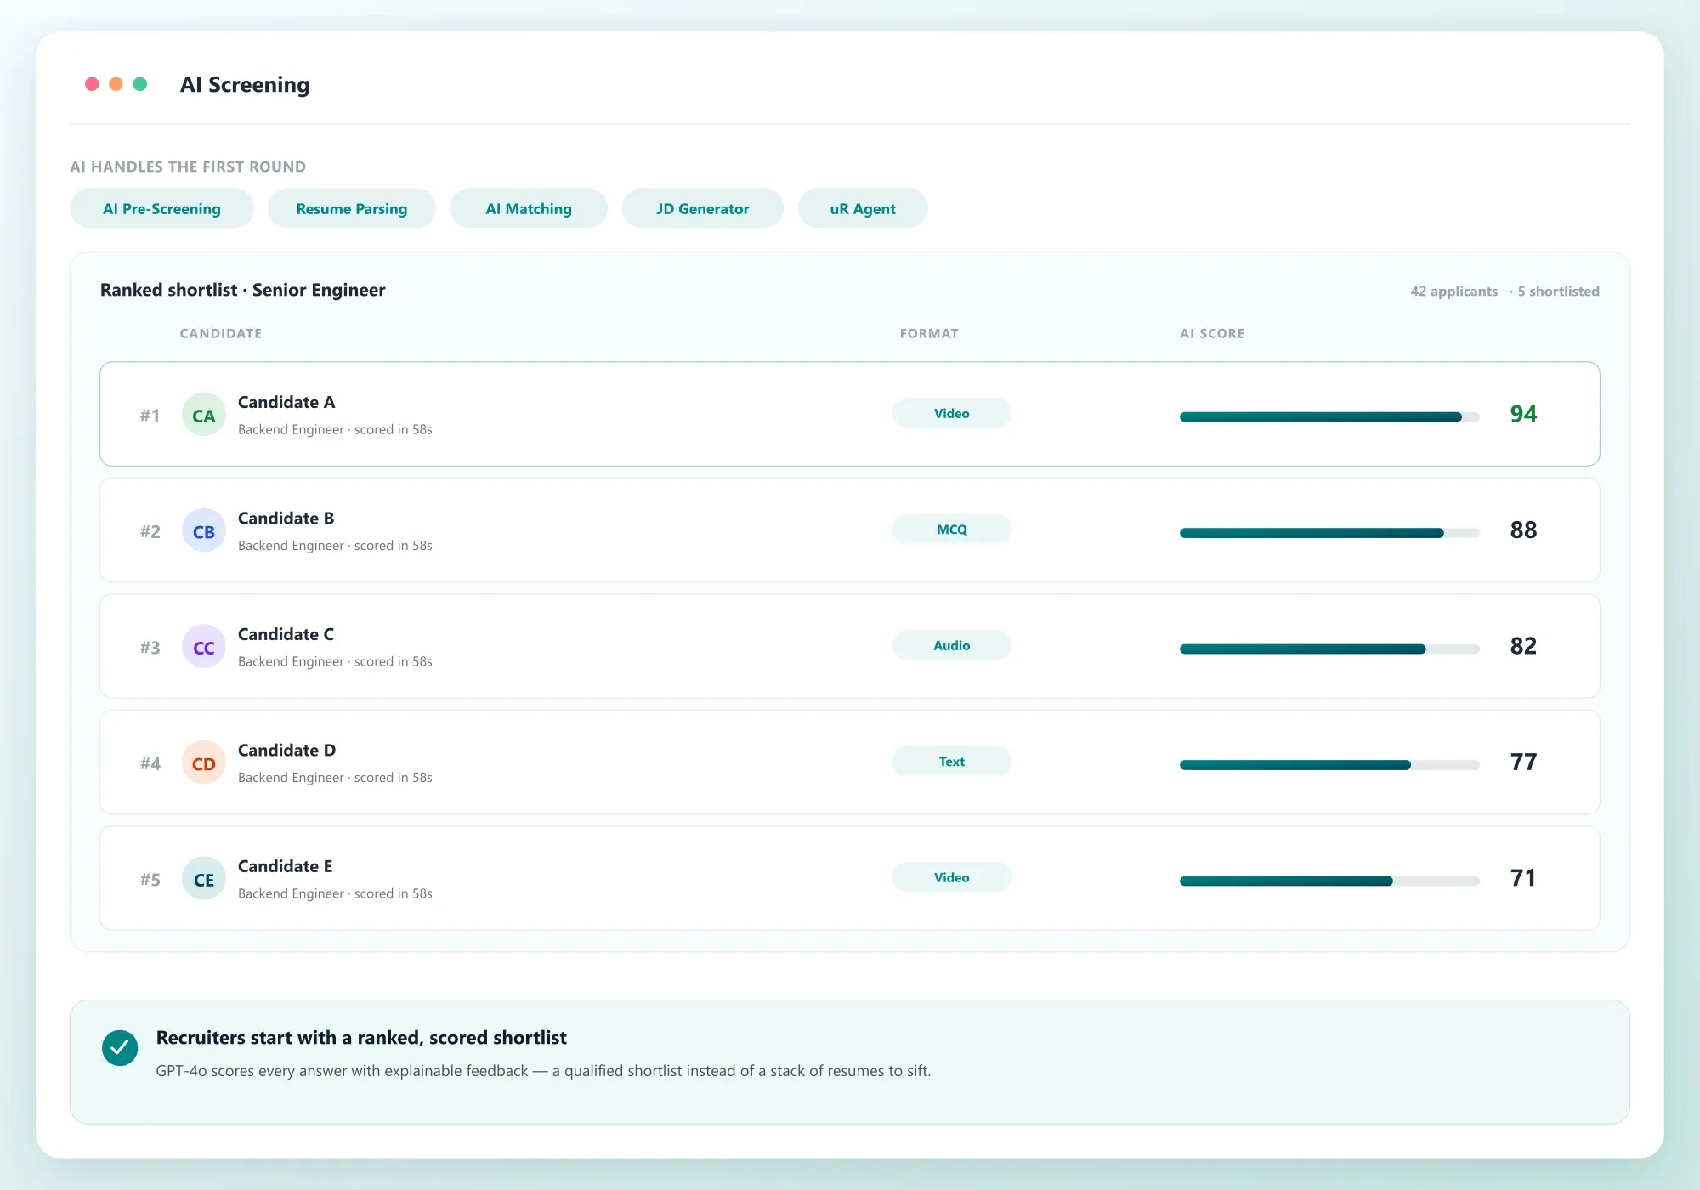Click the red window dot
The image size is (1700, 1190).
click(x=92, y=84)
